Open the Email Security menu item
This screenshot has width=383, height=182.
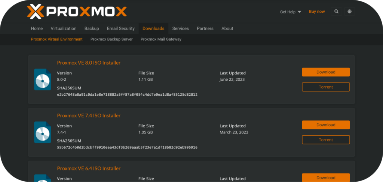coord(121,28)
